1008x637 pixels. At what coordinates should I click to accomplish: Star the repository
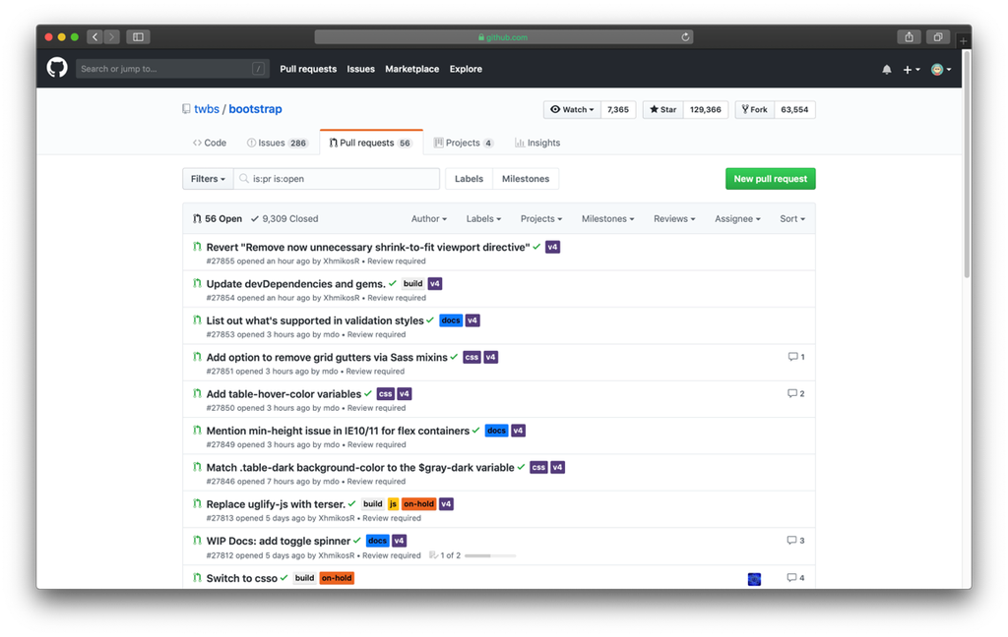[x=662, y=110]
